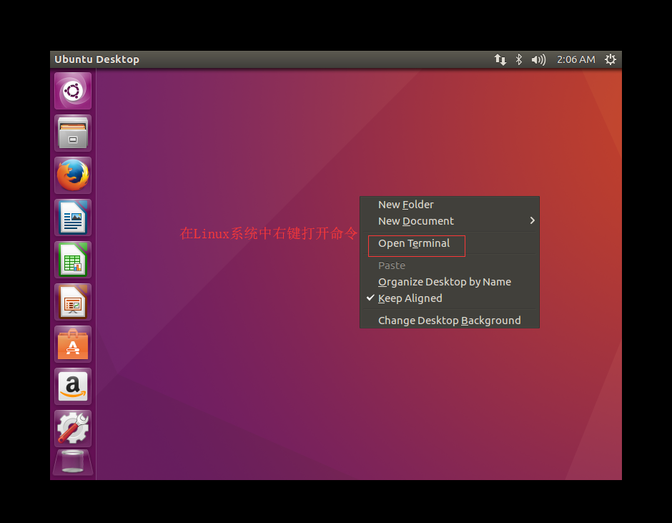Click the greyed Paste entry
672x523 pixels.
pyautogui.click(x=449, y=265)
